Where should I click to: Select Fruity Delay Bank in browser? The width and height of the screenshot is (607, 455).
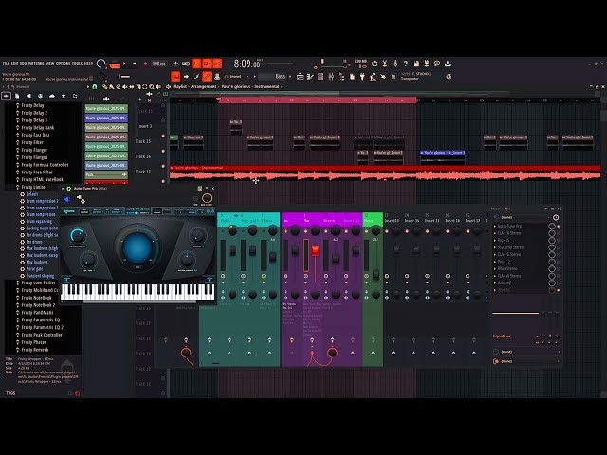tap(38, 128)
